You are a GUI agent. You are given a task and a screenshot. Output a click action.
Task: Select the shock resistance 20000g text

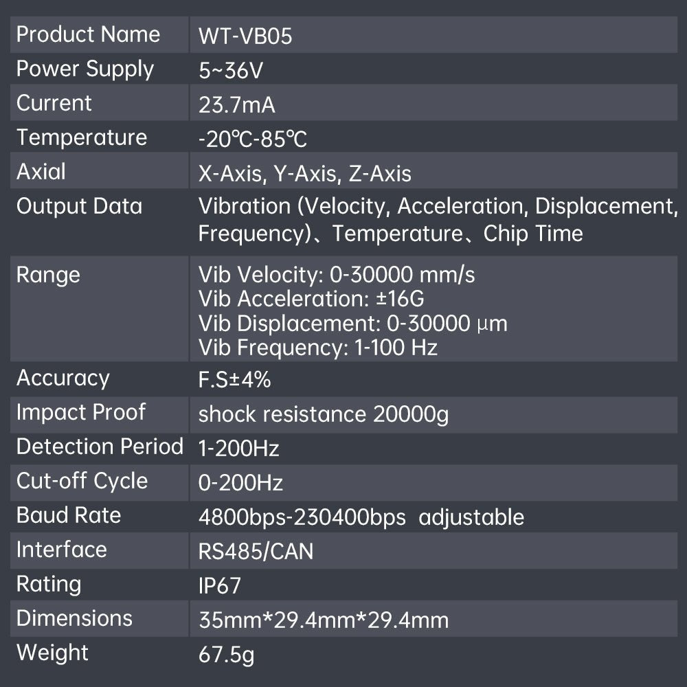click(x=324, y=414)
